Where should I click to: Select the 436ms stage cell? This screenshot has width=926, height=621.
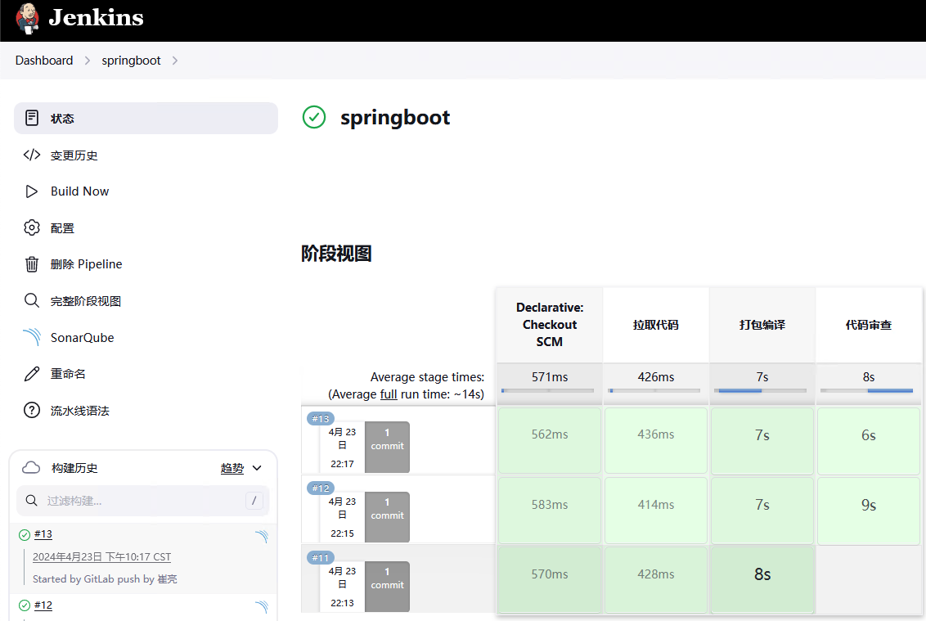pyautogui.click(x=656, y=441)
